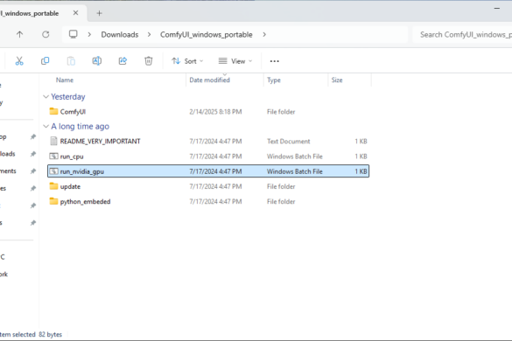Select the README_VERY_IMPORTANT text file
The height and width of the screenshot is (341, 512).
[208, 142]
